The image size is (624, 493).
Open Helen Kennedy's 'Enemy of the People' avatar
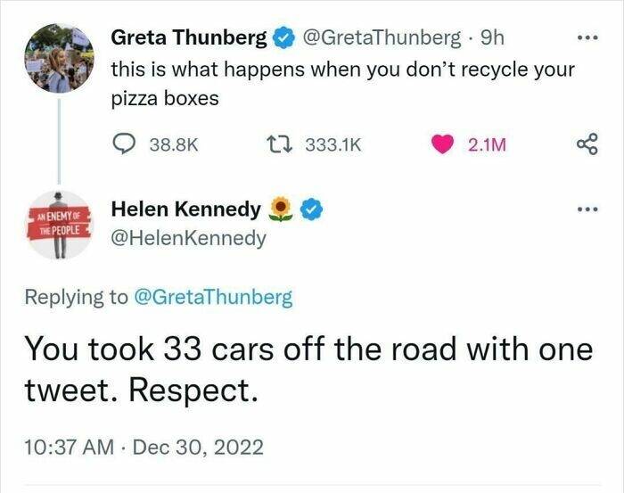[x=58, y=225]
